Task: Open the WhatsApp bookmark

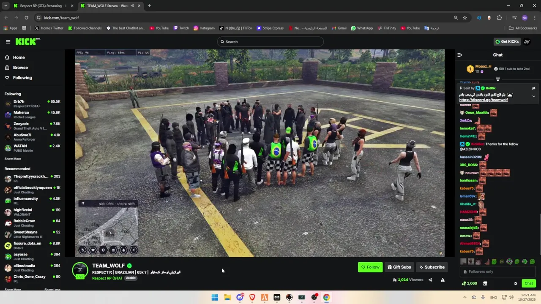Action: click(362, 28)
